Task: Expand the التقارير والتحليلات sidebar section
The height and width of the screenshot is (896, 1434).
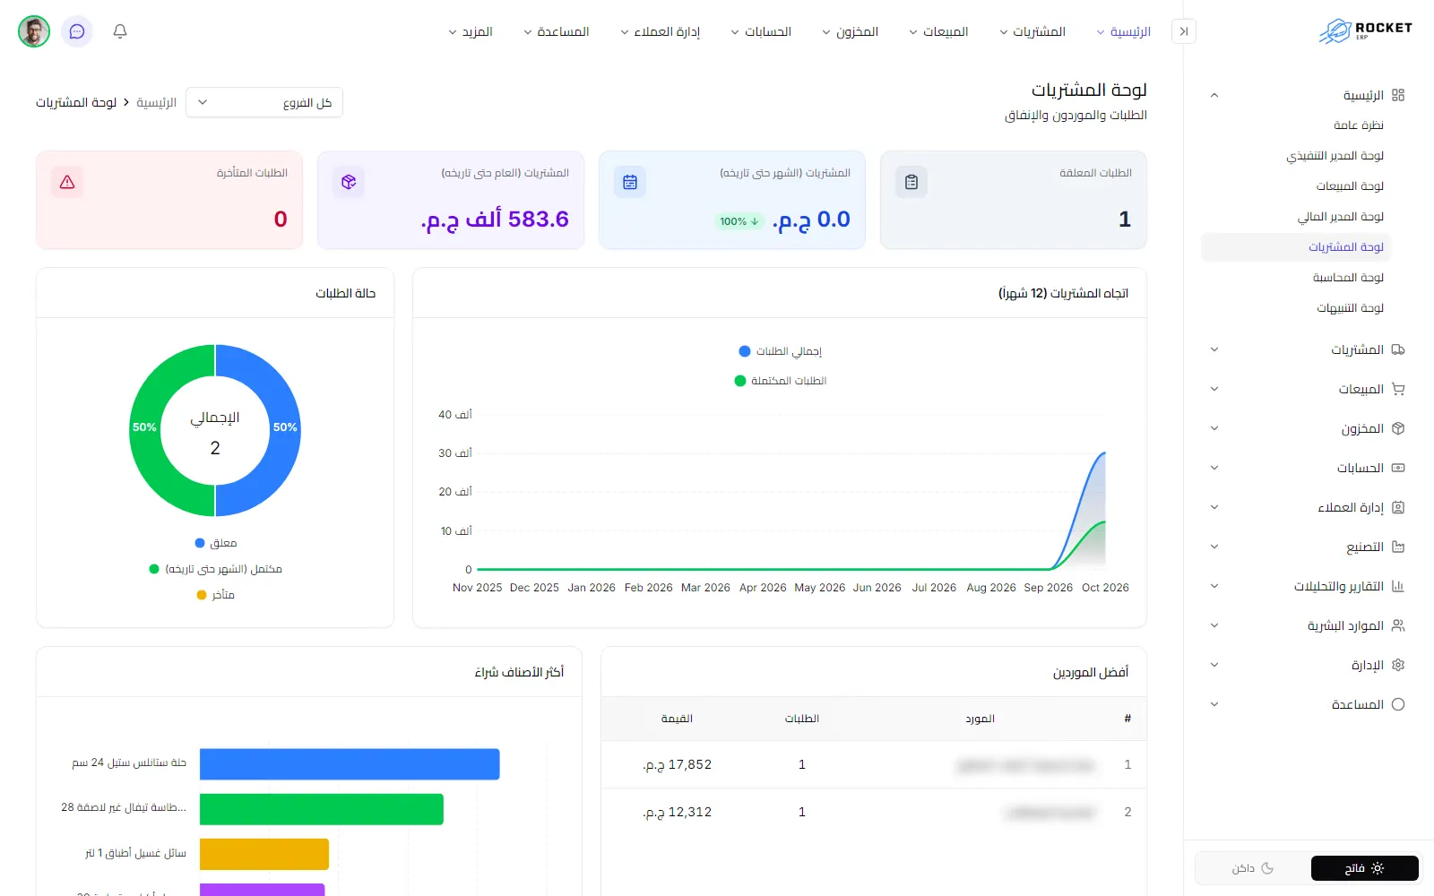Action: point(1214,586)
